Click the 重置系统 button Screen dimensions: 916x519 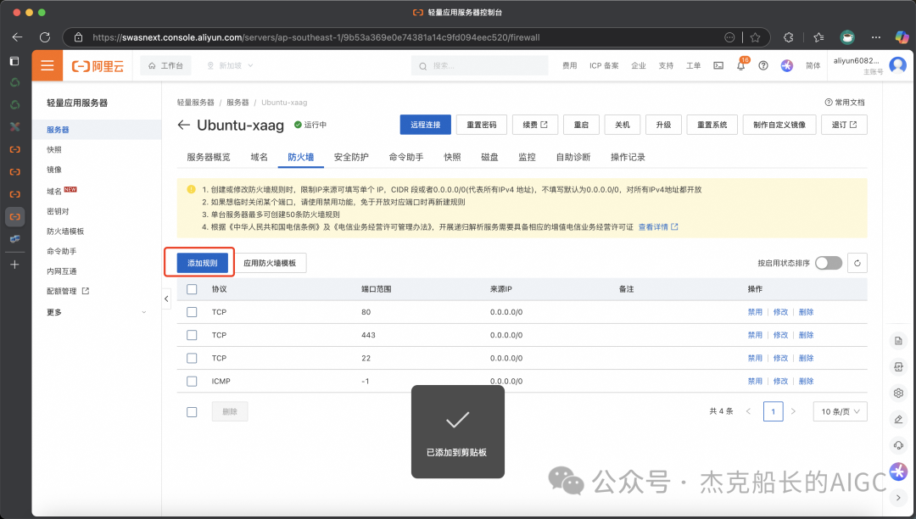(x=712, y=125)
